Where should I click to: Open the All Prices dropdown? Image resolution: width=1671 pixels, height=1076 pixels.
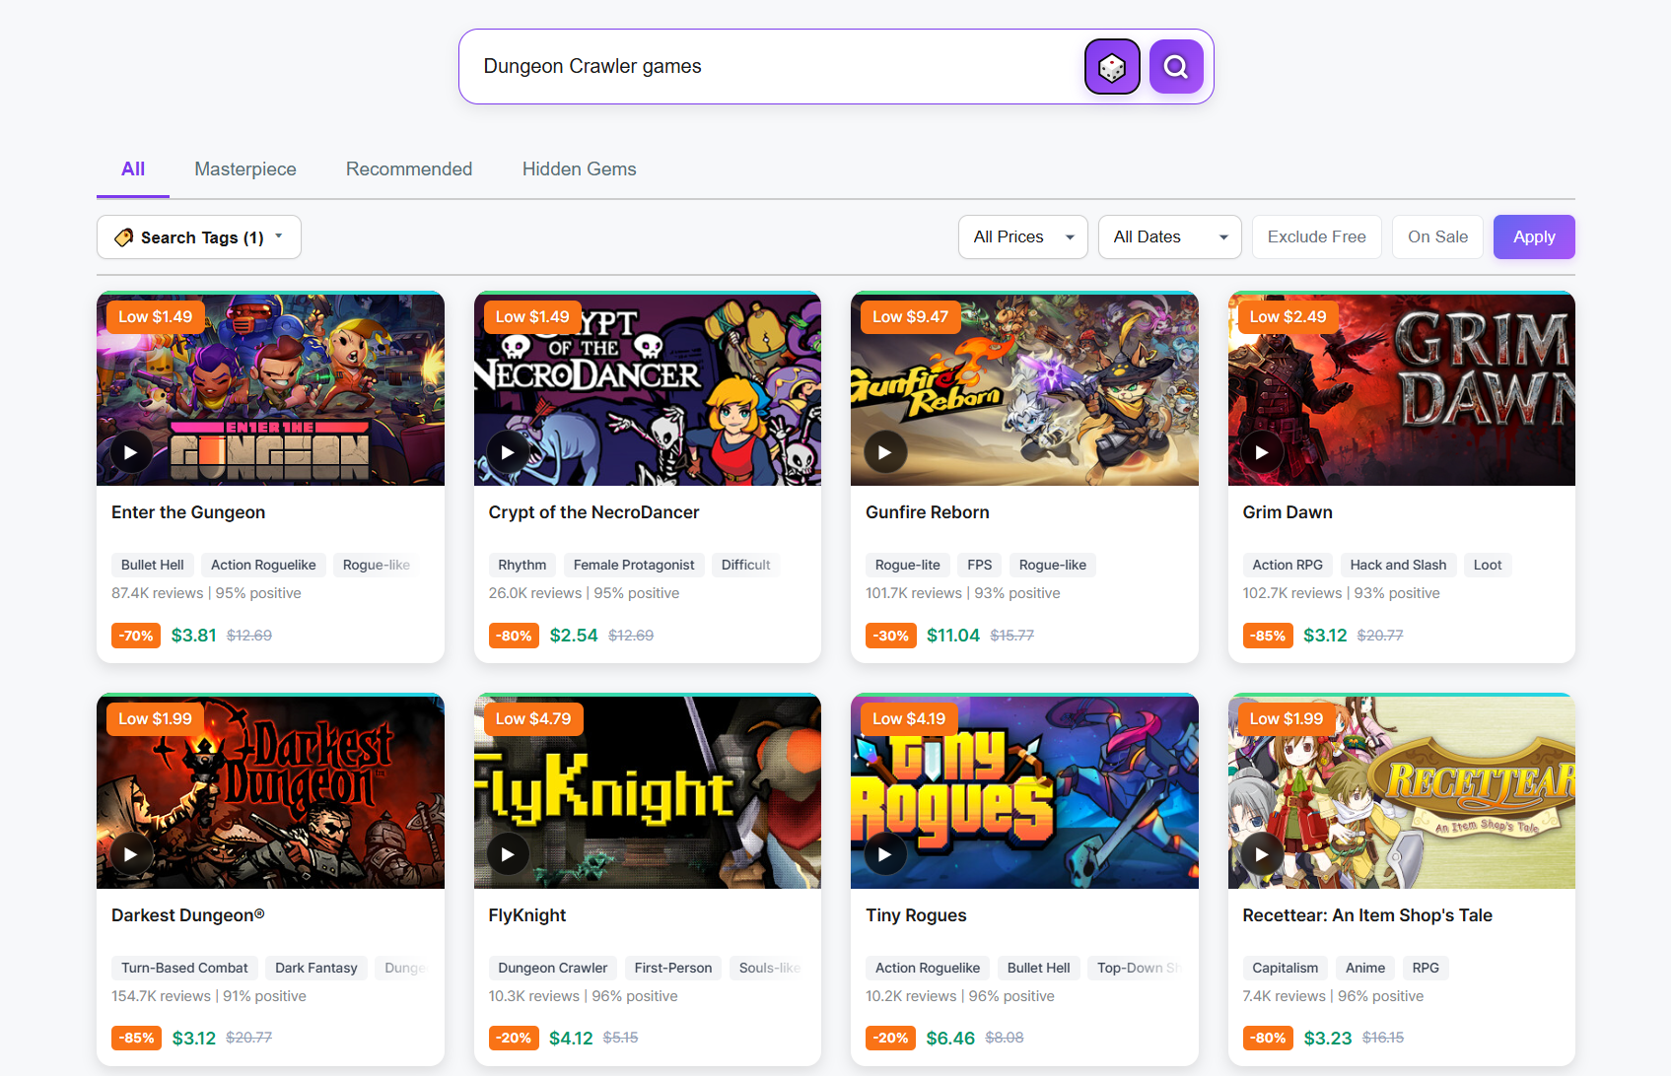tap(1022, 236)
